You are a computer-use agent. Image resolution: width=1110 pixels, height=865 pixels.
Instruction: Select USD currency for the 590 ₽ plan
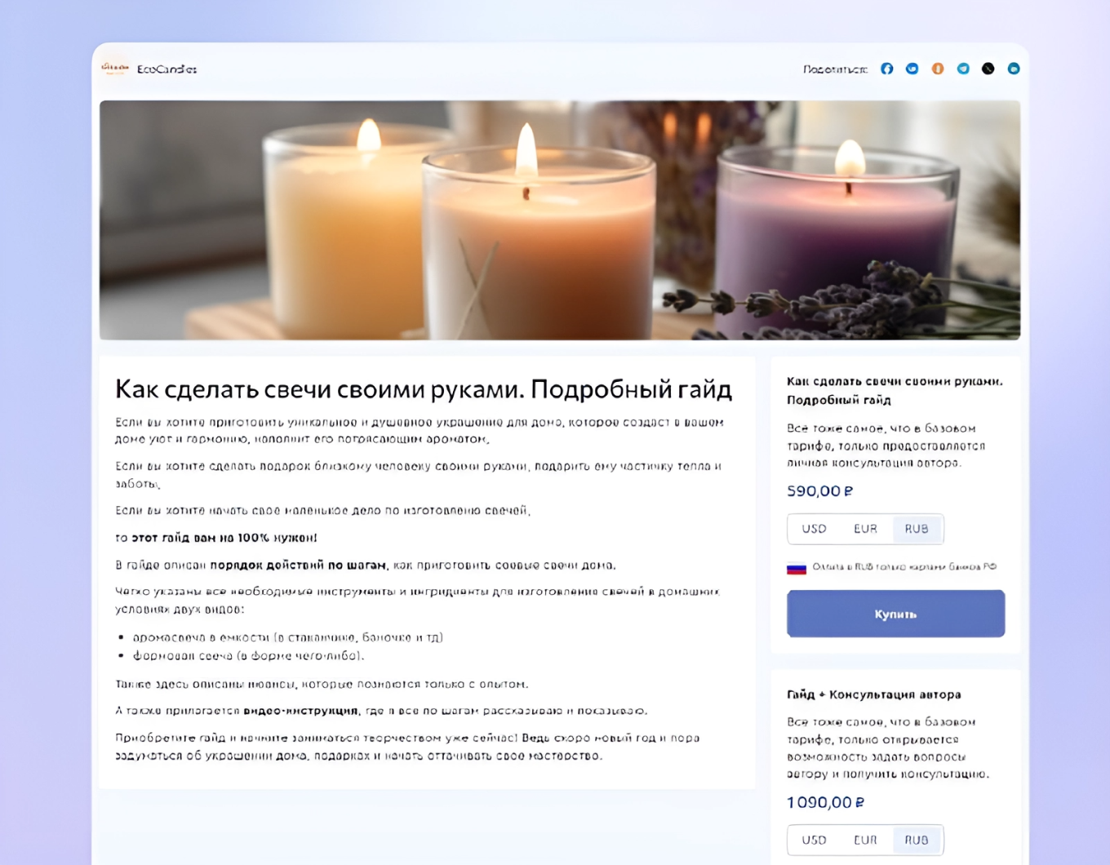pyautogui.click(x=815, y=529)
